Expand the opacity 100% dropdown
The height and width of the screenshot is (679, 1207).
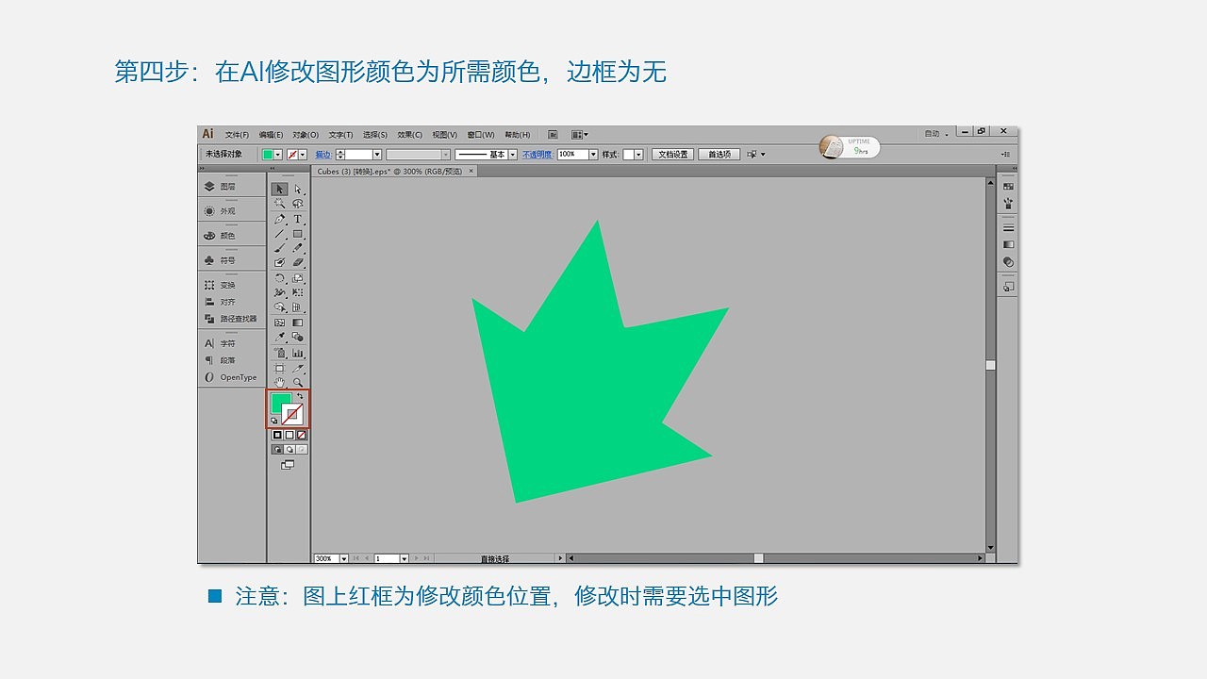click(593, 155)
